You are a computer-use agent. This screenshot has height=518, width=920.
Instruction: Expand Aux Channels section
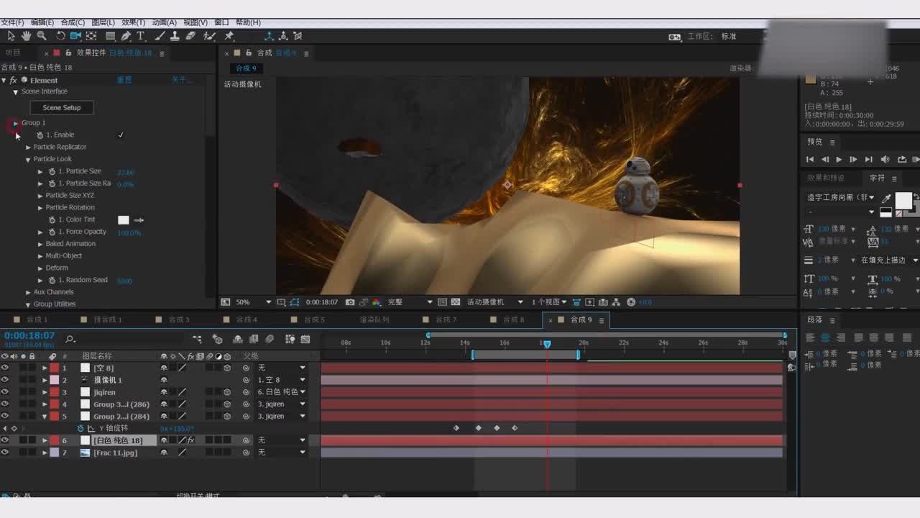[x=28, y=293]
